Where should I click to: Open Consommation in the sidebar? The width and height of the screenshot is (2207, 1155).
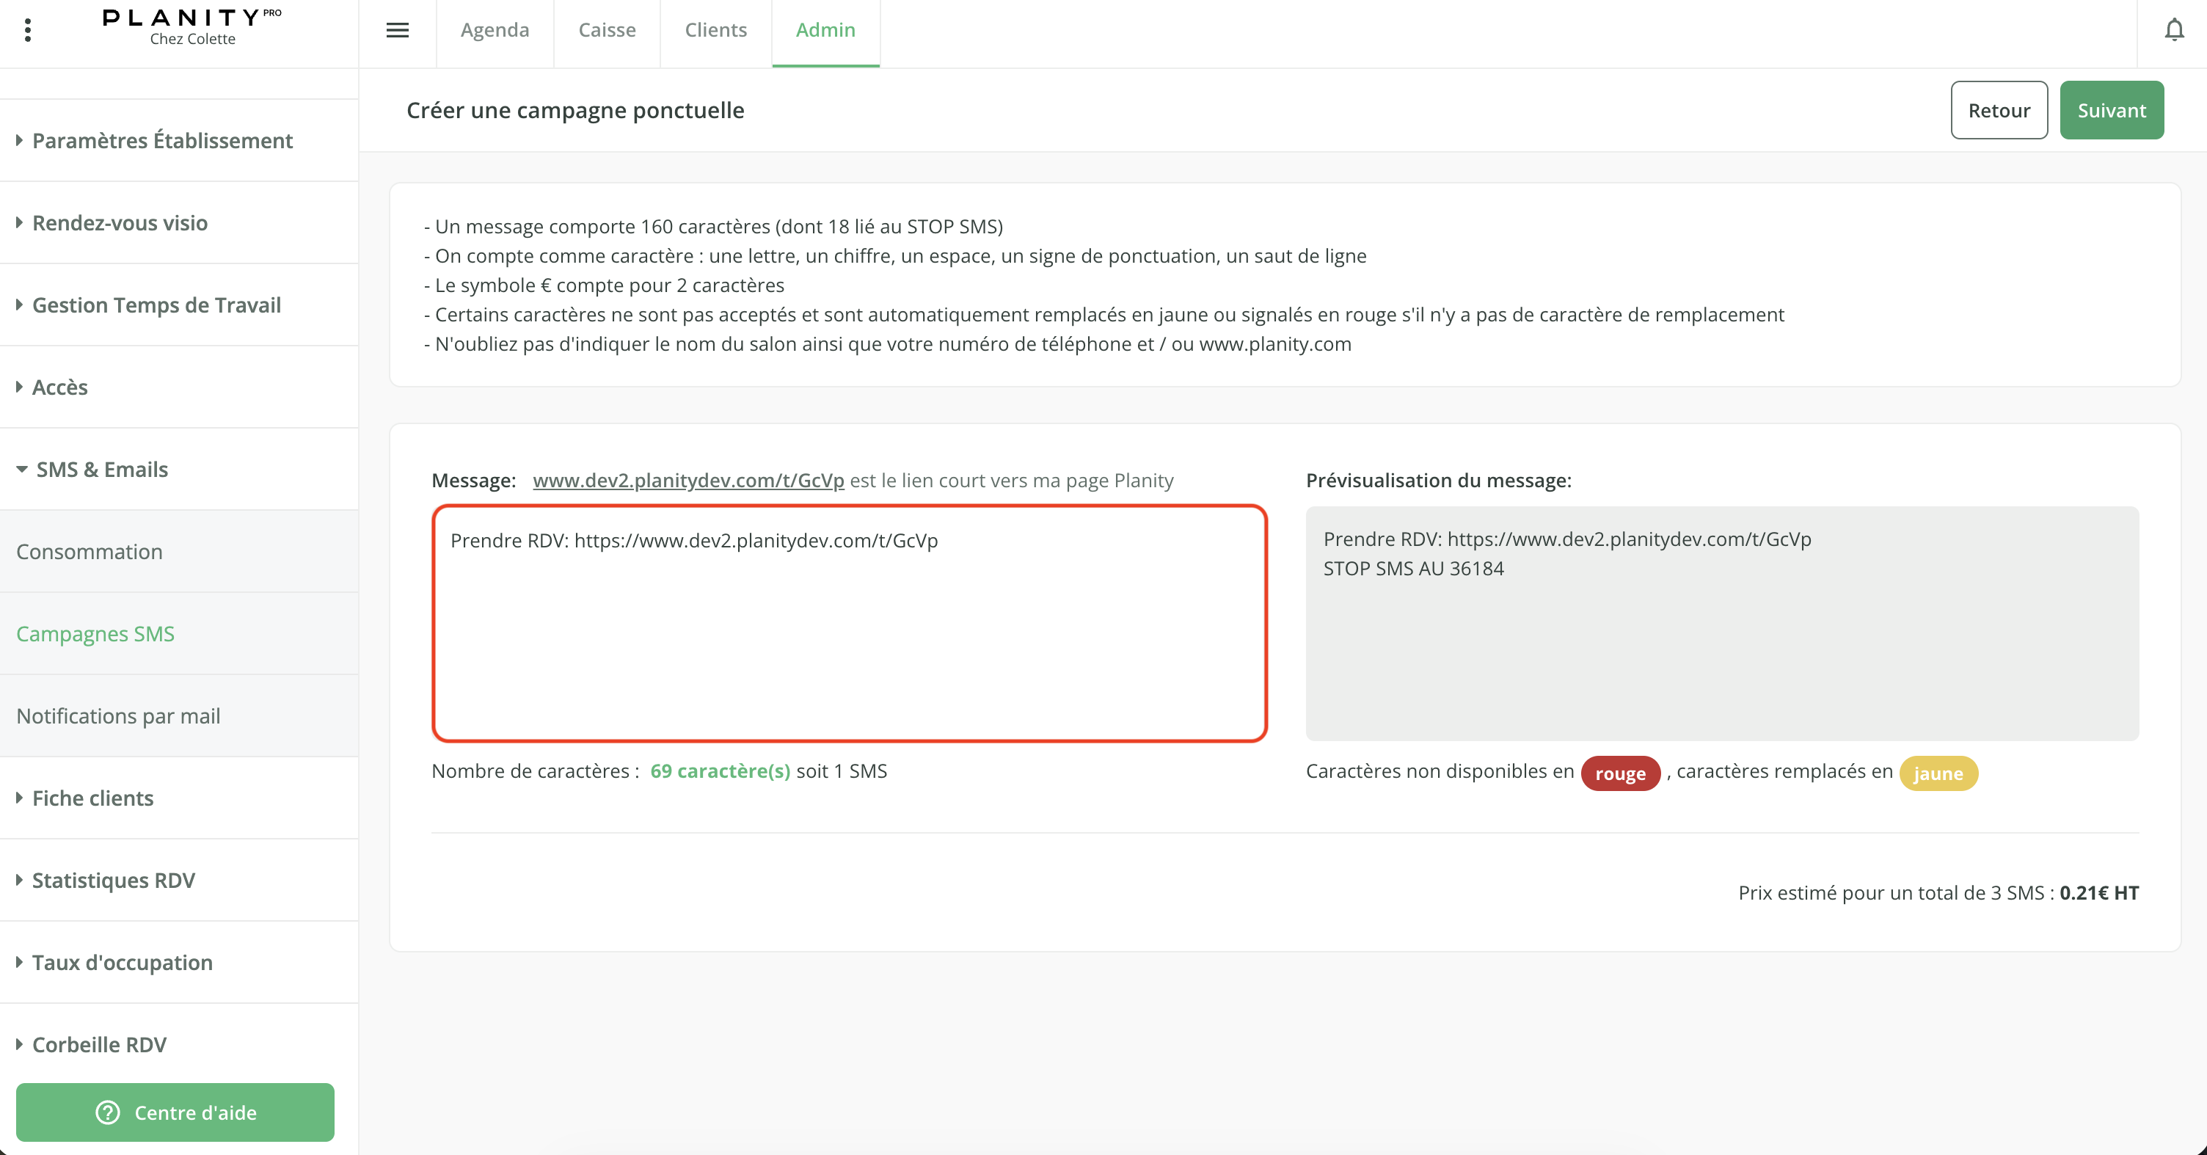(x=89, y=552)
